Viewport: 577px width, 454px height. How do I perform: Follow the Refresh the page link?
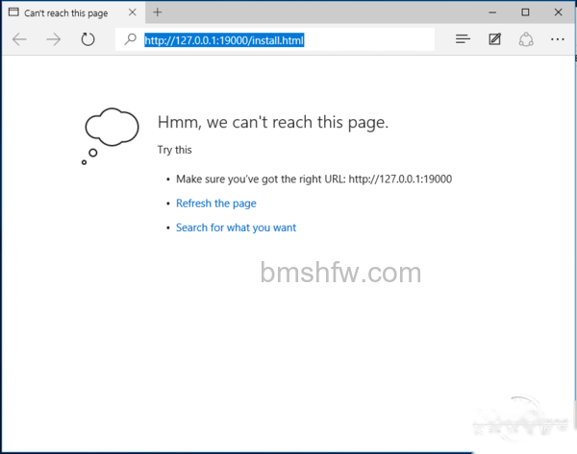216,203
